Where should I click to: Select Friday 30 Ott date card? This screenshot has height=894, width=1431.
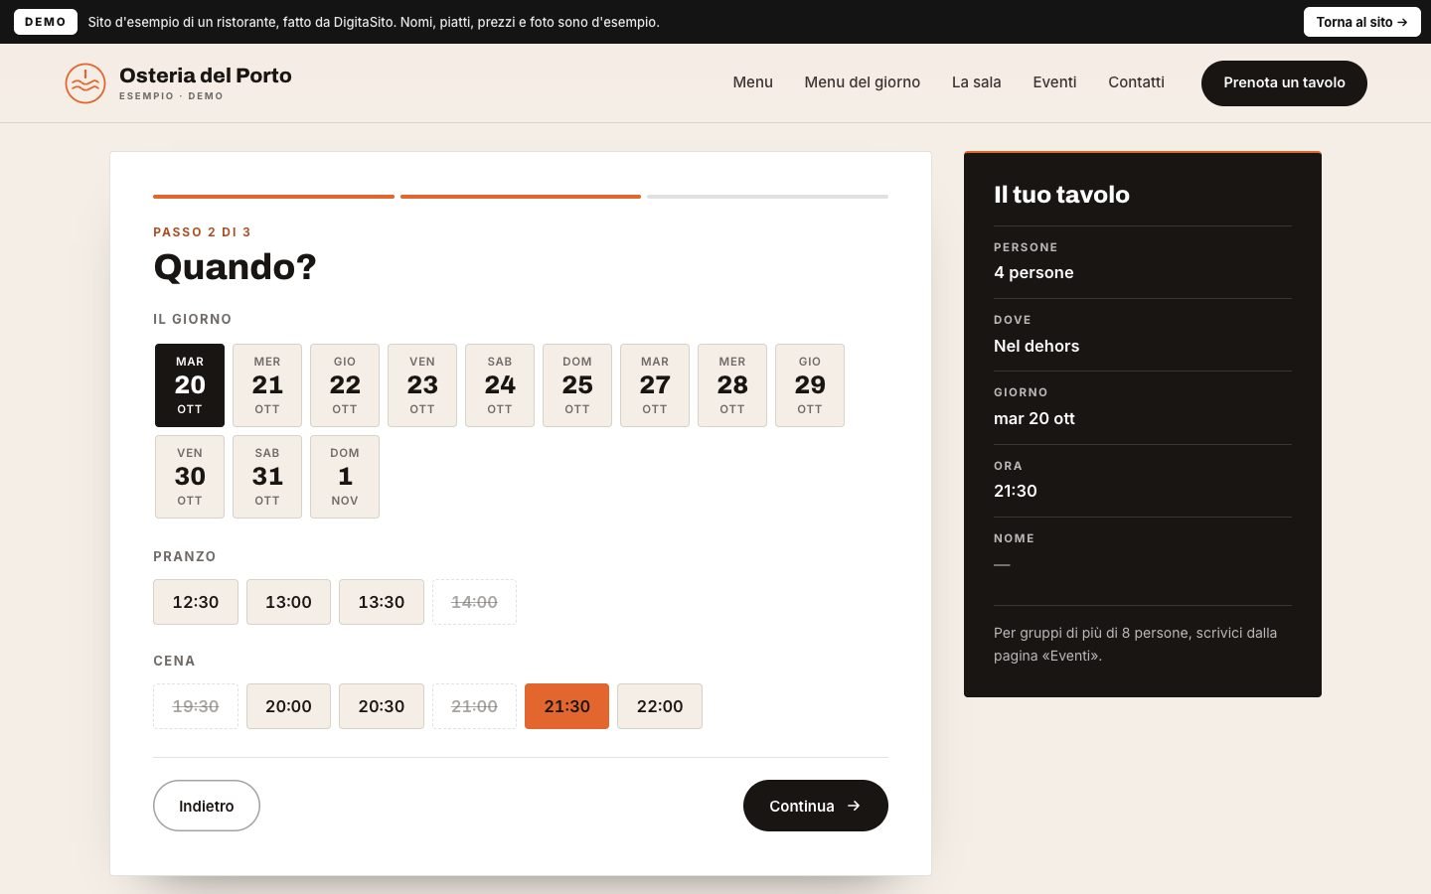(190, 477)
